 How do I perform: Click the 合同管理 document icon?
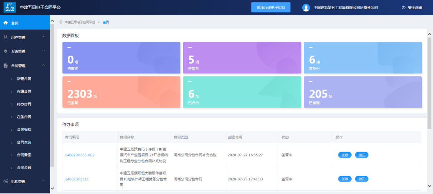[6, 66]
